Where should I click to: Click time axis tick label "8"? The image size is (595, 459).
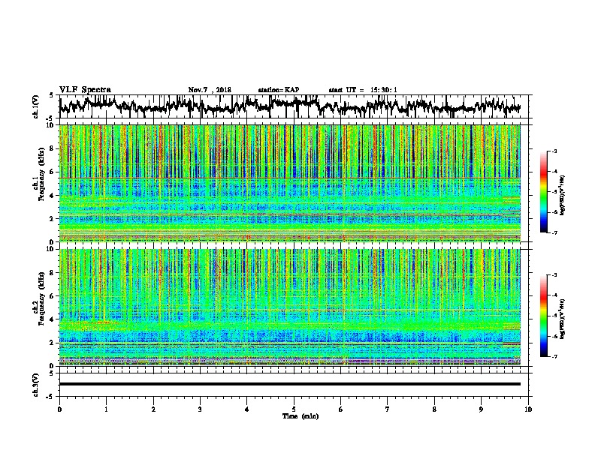(434, 409)
